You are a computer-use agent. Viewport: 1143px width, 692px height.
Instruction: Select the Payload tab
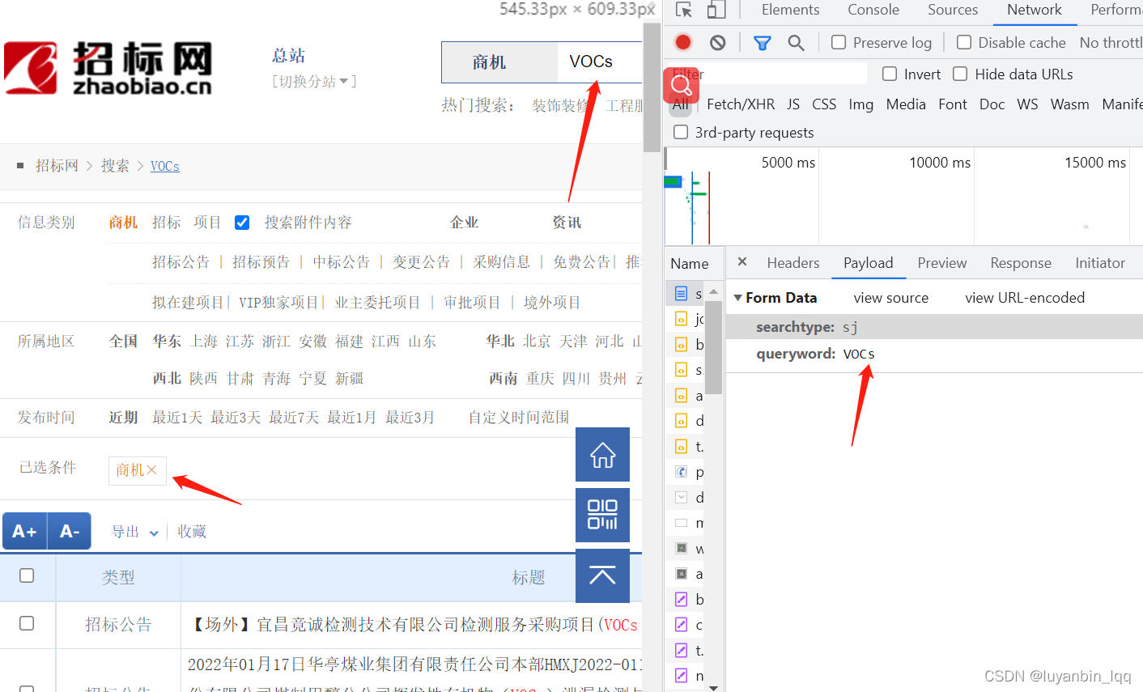(x=868, y=263)
